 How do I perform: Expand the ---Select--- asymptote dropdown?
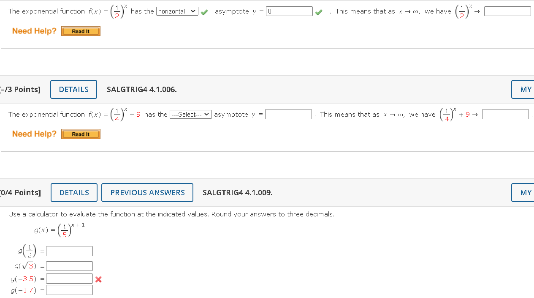(191, 115)
